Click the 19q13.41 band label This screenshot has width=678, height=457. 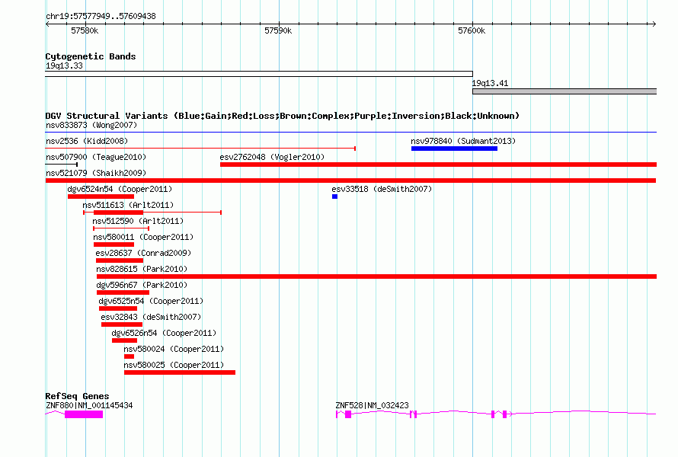[490, 83]
